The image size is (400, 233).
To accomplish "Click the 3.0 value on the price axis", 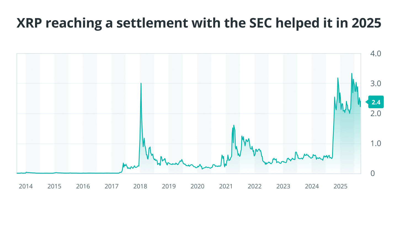I will point(375,83).
